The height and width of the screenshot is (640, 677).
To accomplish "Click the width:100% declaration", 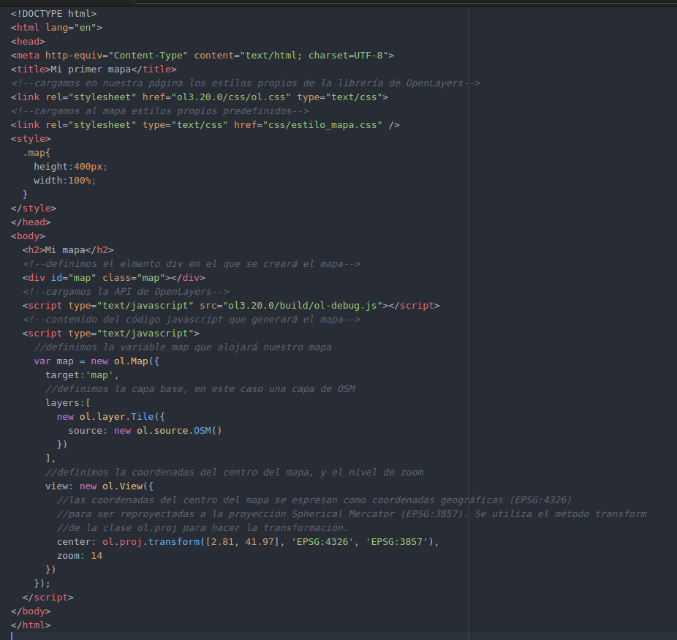I will 65,181.
